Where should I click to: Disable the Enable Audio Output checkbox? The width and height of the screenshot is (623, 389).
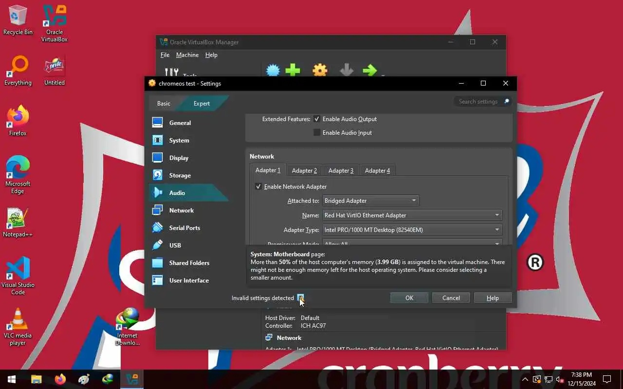point(317,119)
